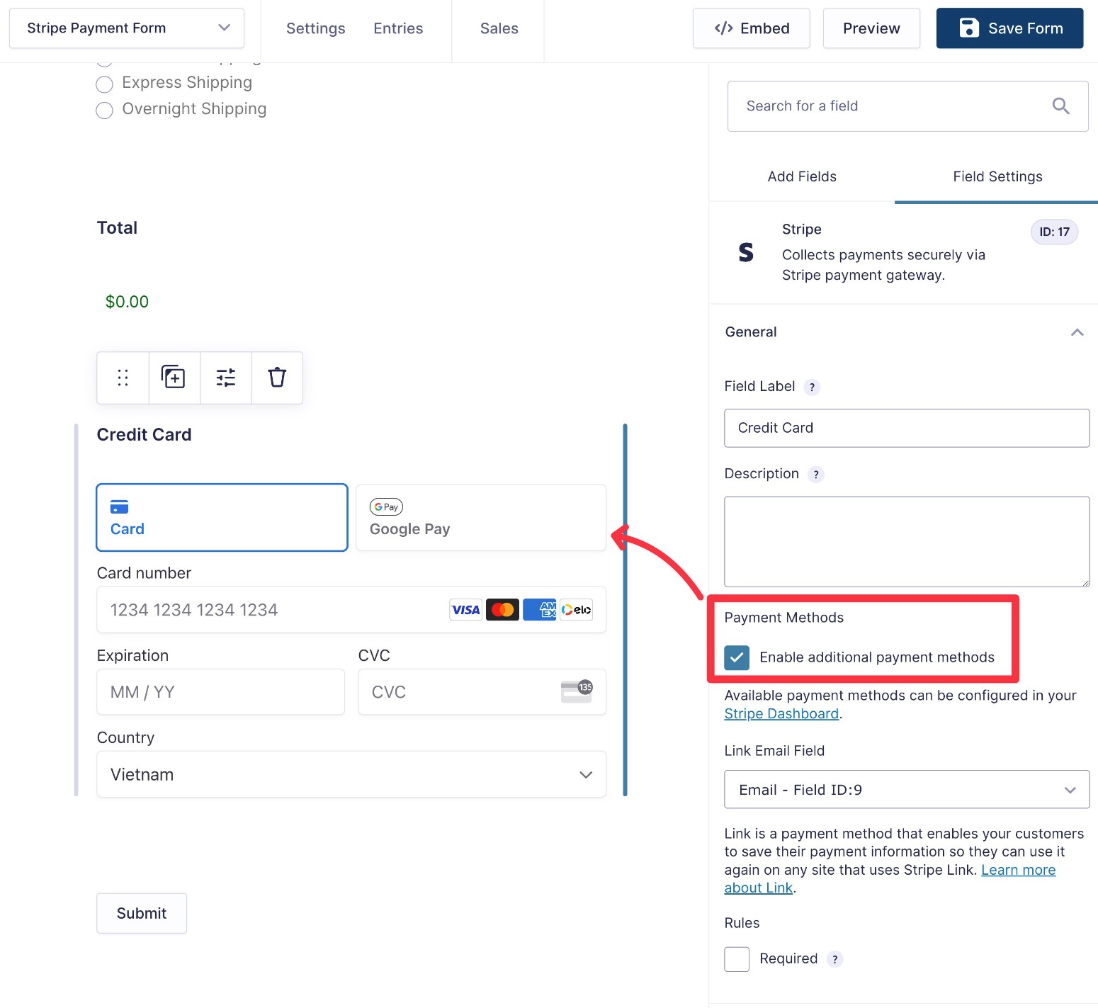The width and height of the screenshot is (1098, 1008).
Task: Click the Save Form button
Action: (1010, 28)
